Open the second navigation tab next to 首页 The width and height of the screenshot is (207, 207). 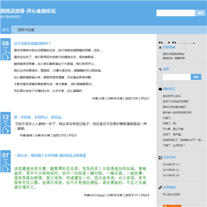pyautogui.click(x=26, y=30)
